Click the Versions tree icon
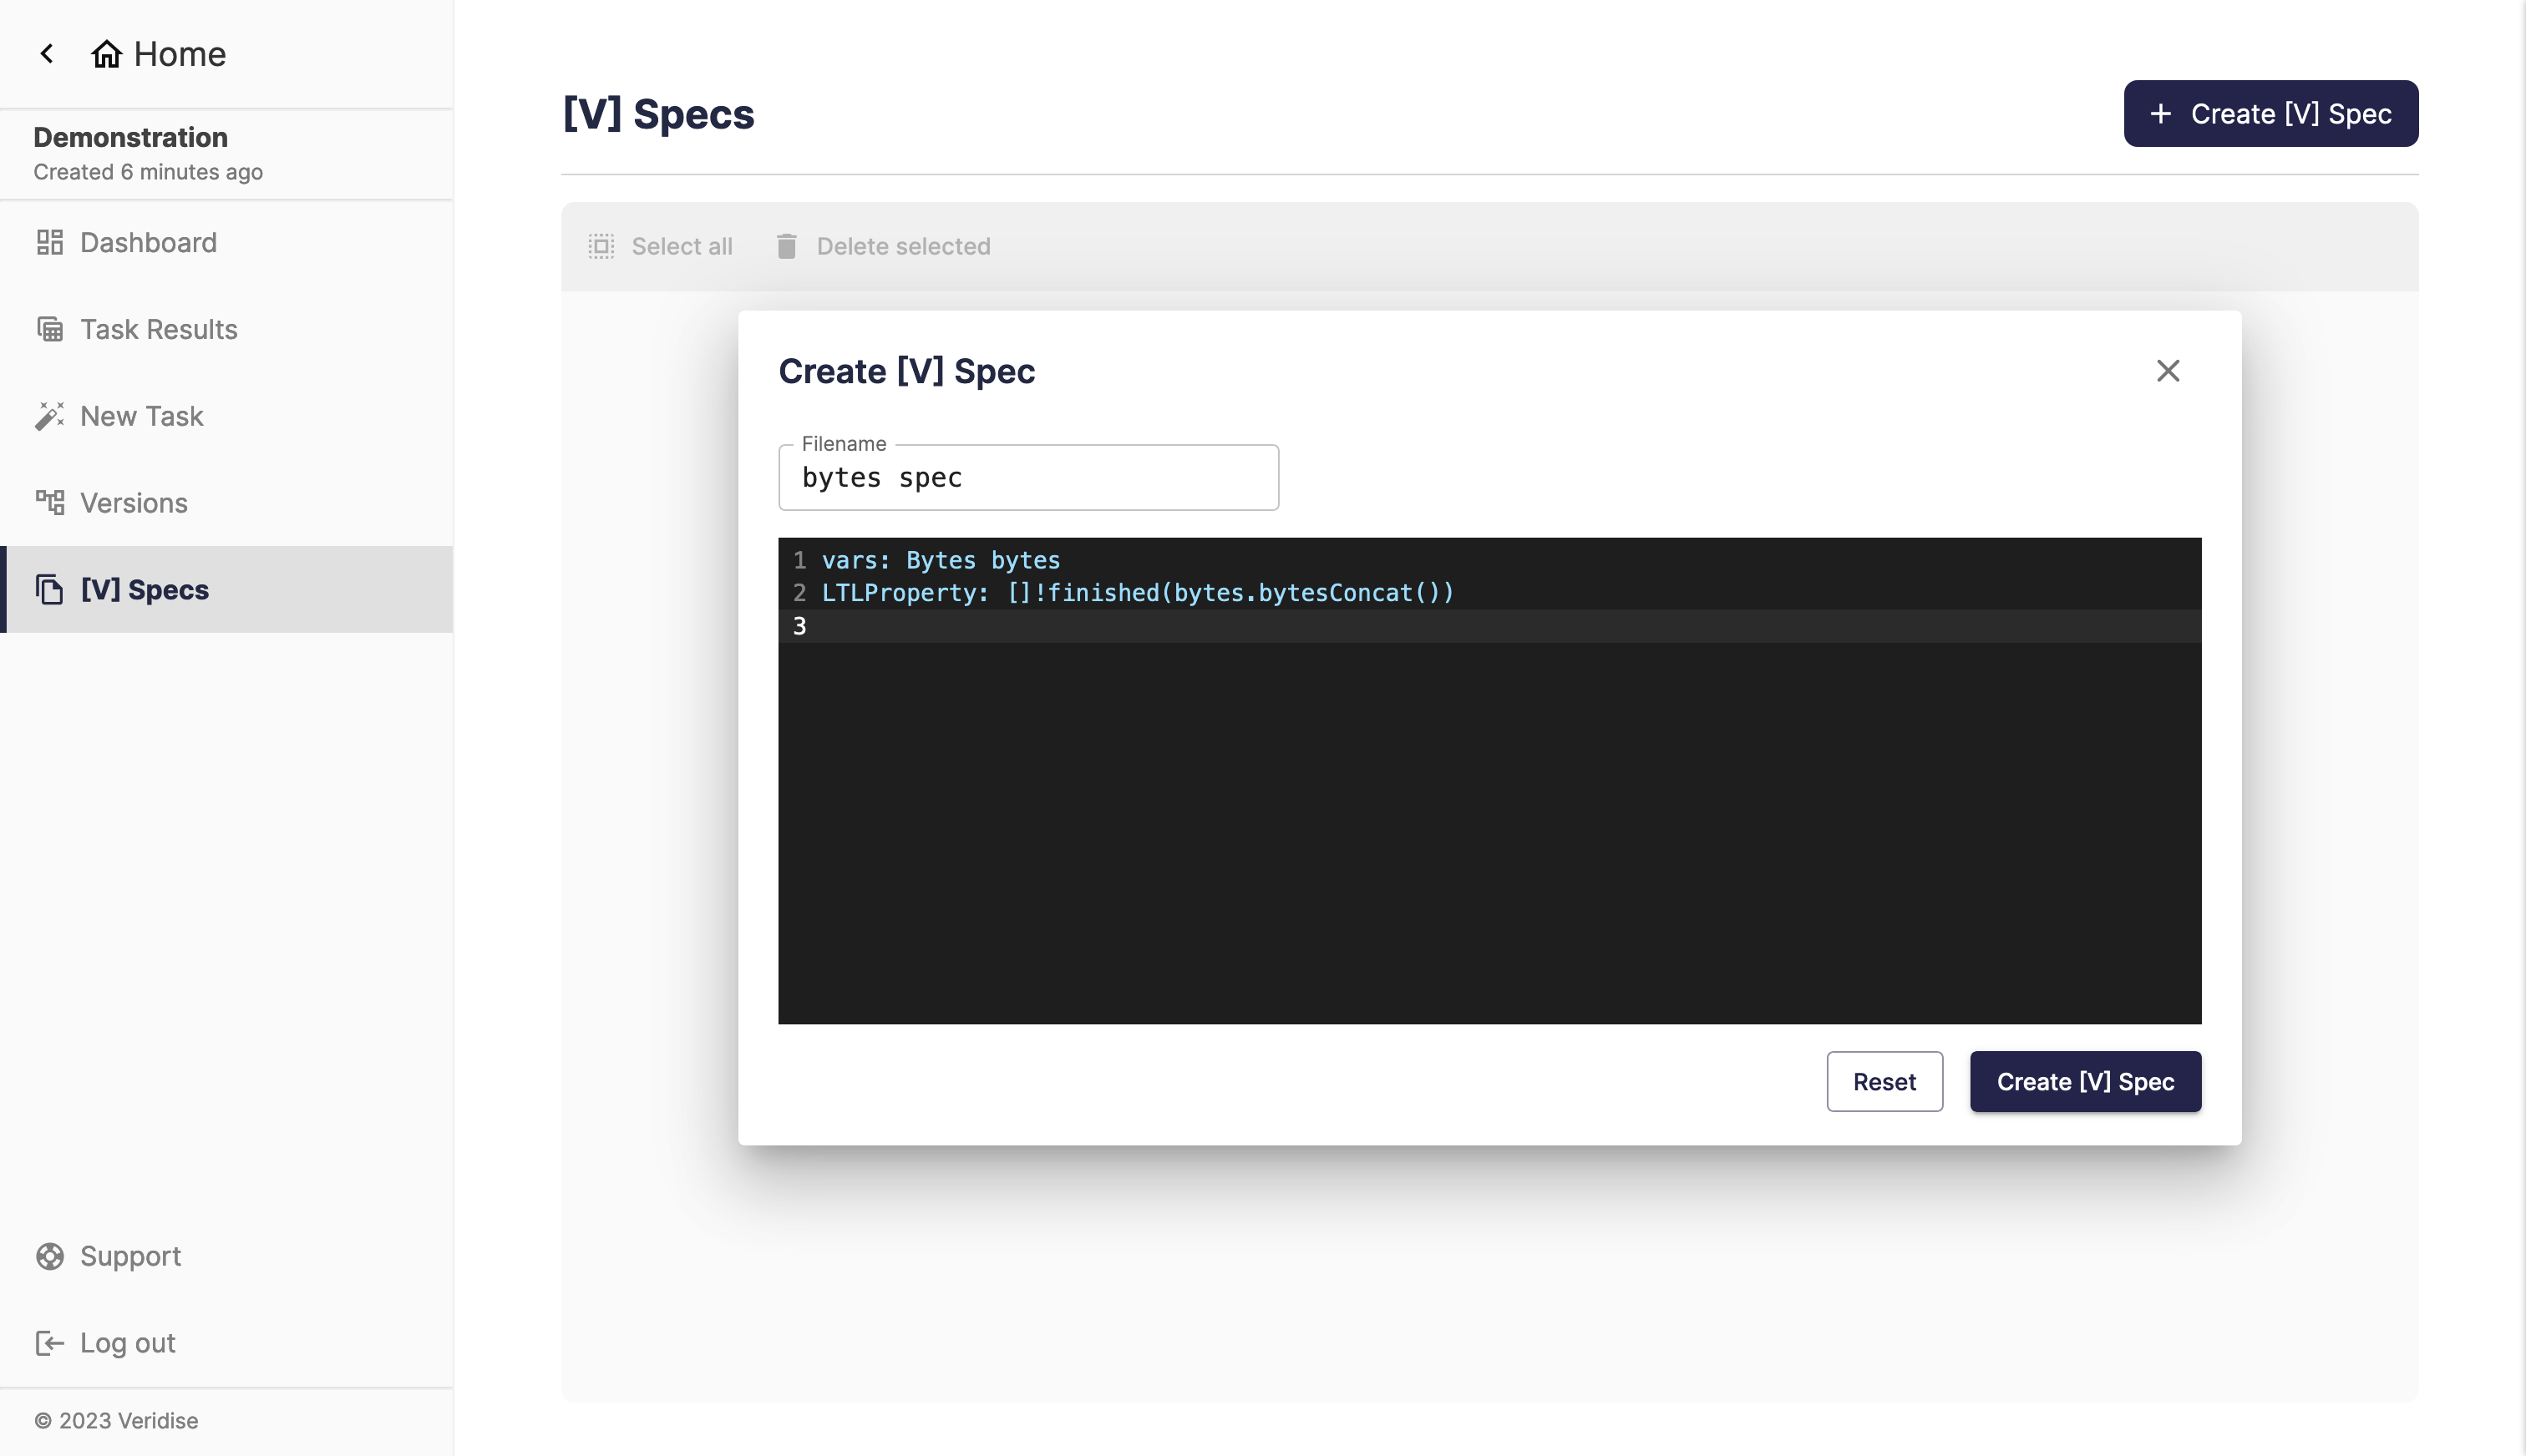The image size is (2526, 1456). pyautogui.click(x=49, y=503)
